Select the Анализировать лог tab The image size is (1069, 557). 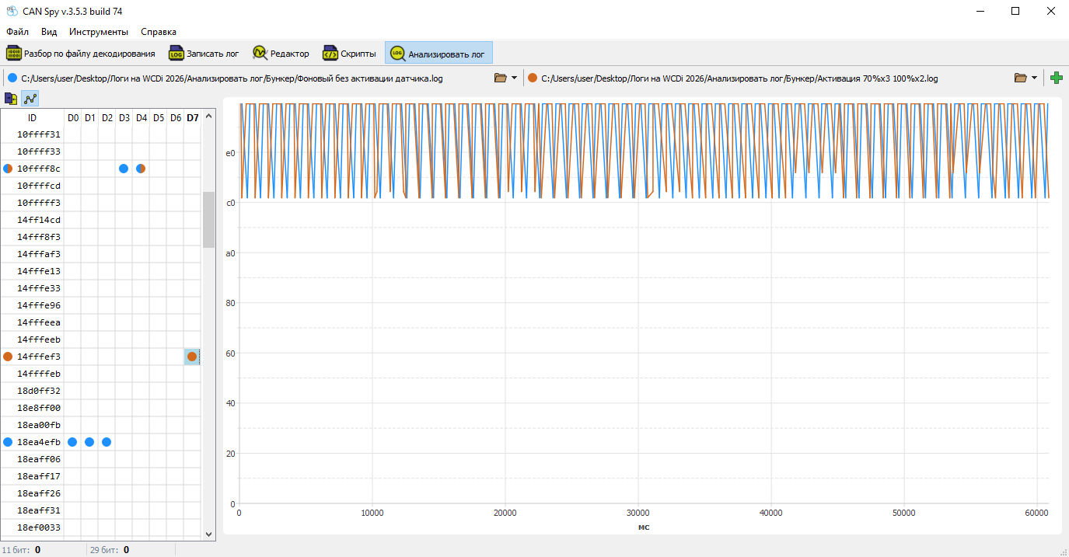[x=438, y=54]
